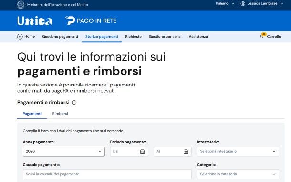Viewport: 291px width, 182px height.
Task: Open the Jessica Lambiase account menu chevron
Action: tap(282, 4)
